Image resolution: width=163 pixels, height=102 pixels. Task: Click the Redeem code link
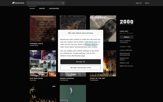pyautogui.click(x=124, y=63)
